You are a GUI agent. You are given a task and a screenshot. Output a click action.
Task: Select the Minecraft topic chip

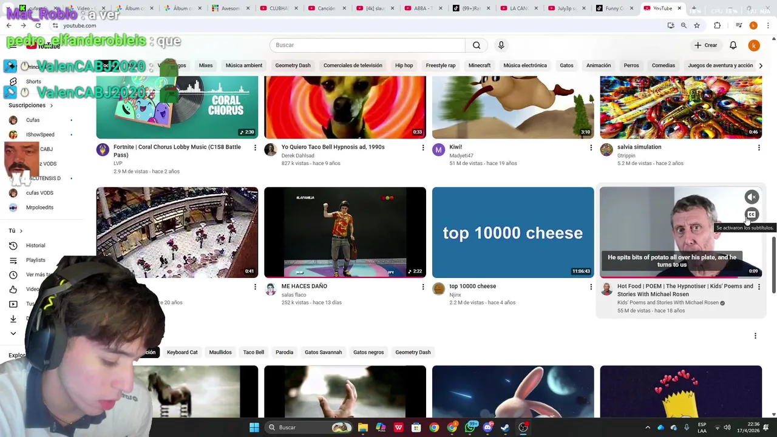click(x=479, y=66)
